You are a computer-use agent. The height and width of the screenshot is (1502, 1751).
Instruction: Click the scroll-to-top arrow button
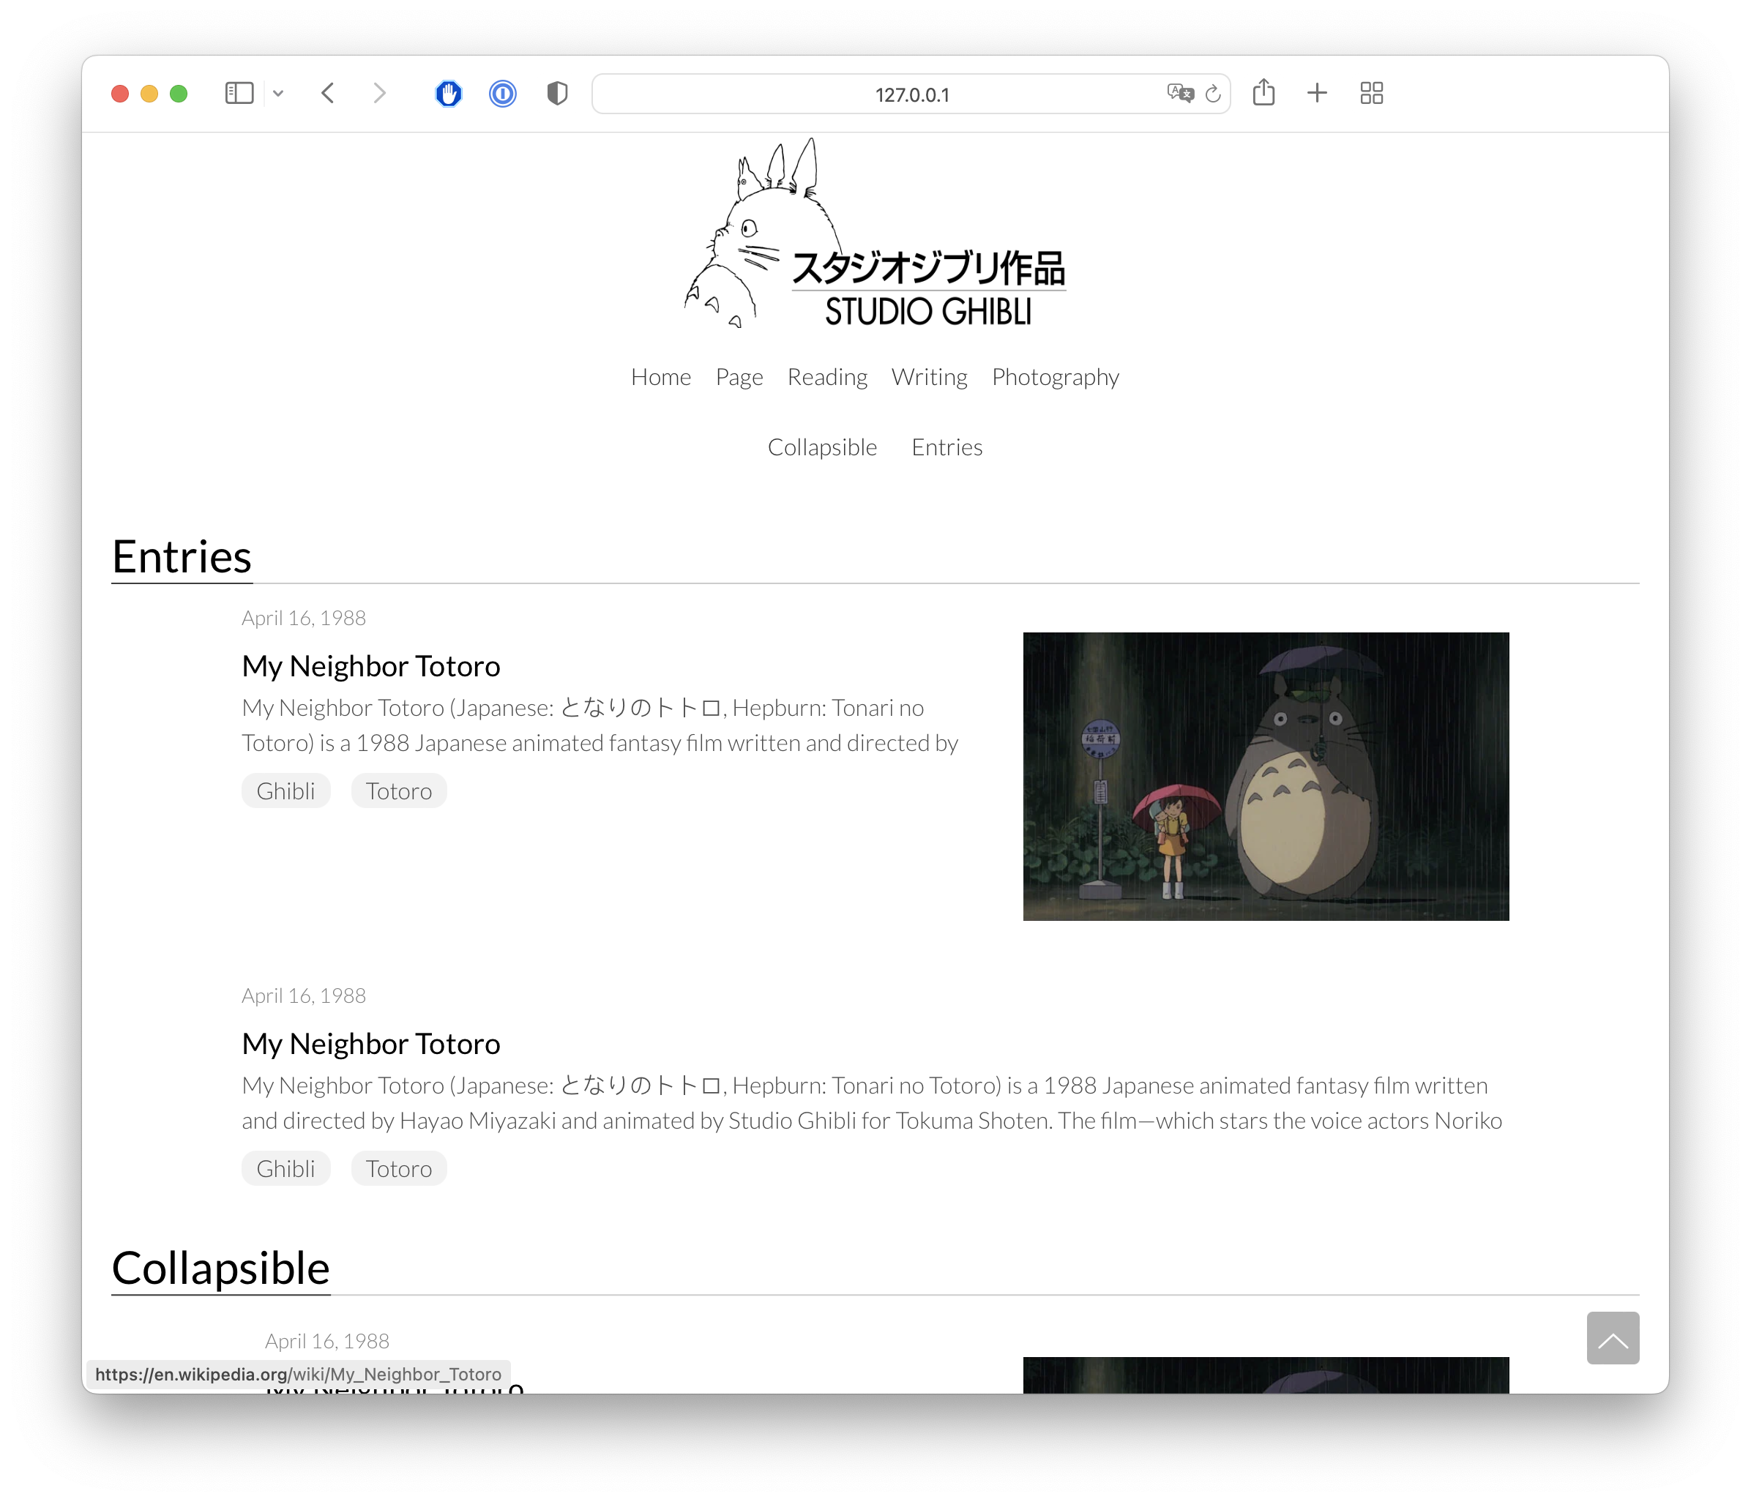point(1613,1338)
